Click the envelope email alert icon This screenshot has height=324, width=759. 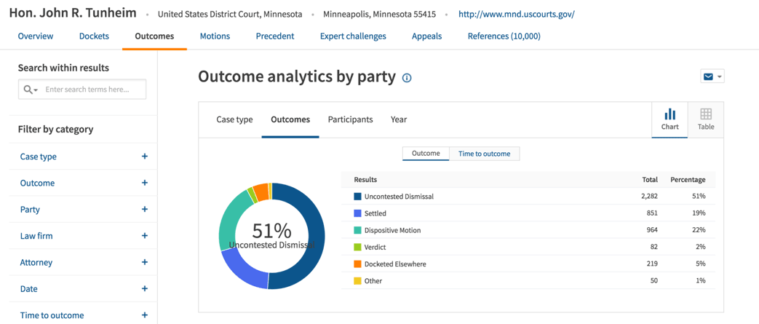[707, 76]
